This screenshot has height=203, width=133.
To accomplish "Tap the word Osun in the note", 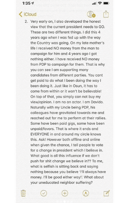I will click(x=78, y=86).
